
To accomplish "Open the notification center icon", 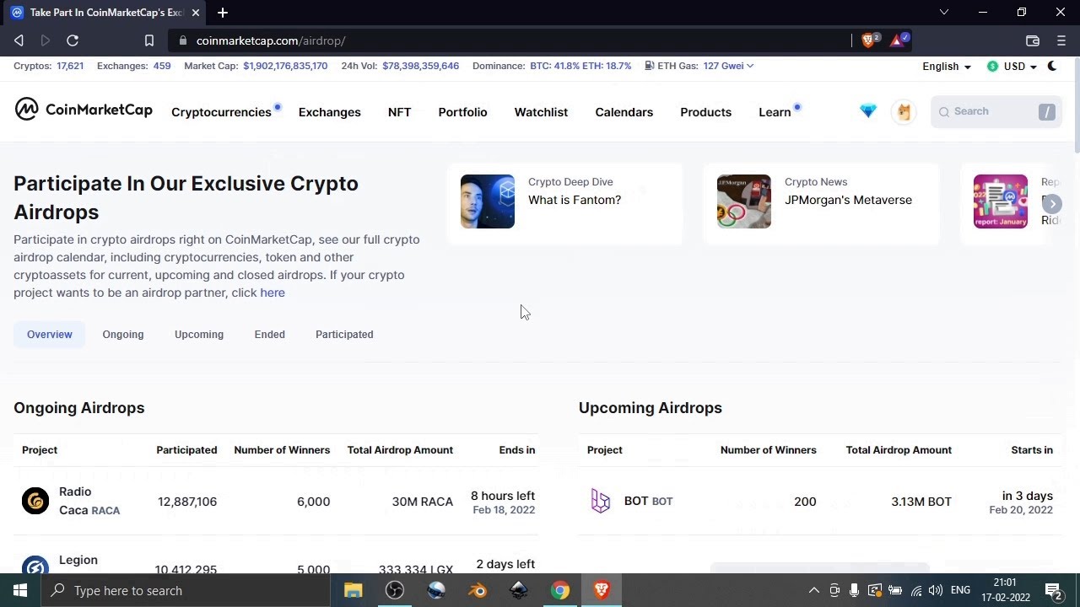I will (1053, 590).
